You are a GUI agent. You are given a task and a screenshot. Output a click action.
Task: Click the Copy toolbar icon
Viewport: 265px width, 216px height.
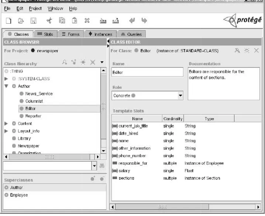(x=62, y=20)
